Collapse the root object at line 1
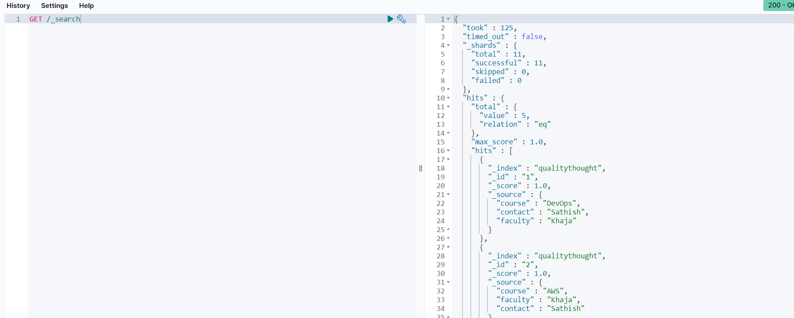The width and height of the screenshot is (794, 318). 448,19
